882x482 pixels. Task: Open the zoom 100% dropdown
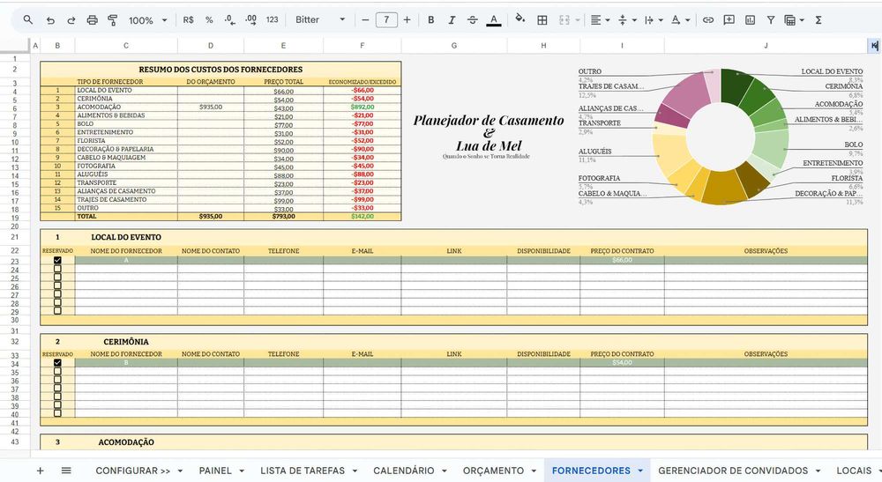147,20
